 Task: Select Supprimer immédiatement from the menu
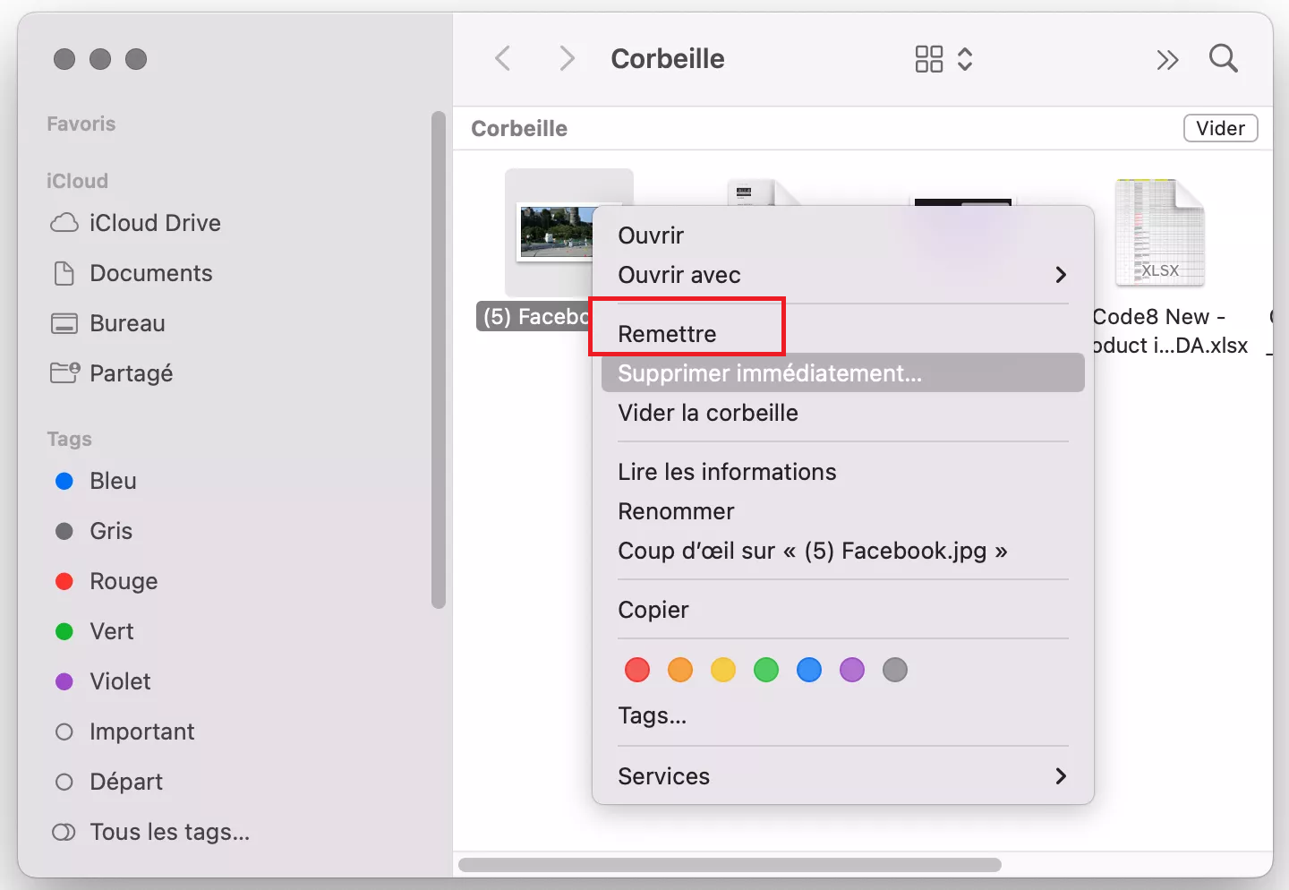point(770,373)
